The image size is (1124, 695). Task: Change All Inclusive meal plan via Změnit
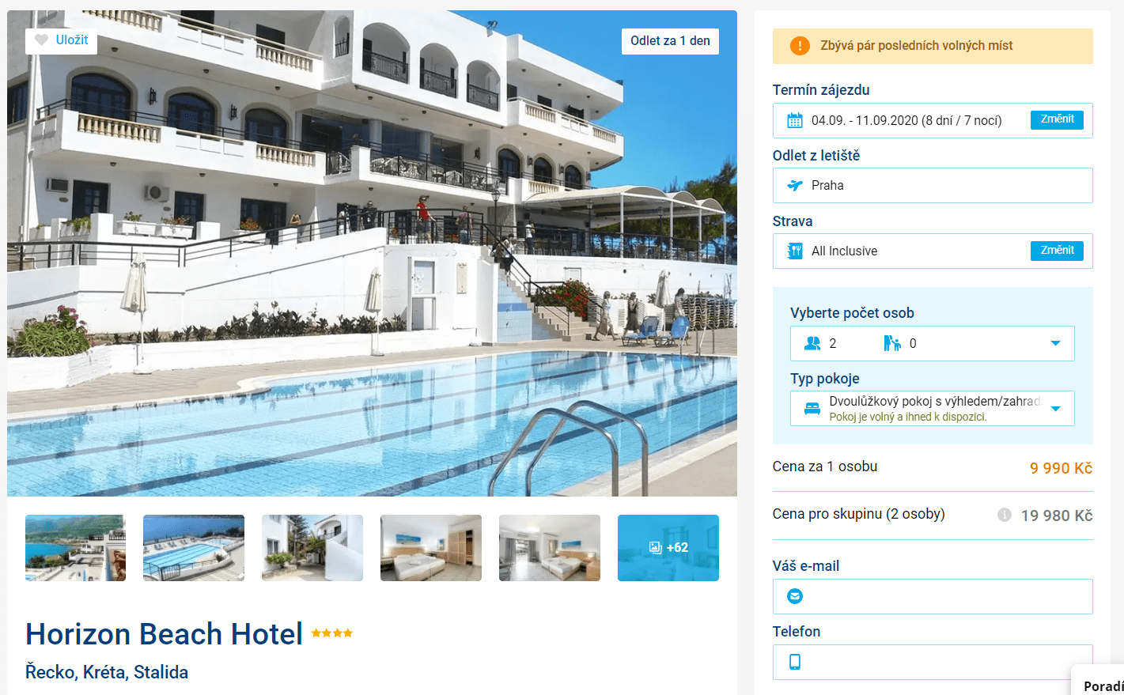[1057, 251]
